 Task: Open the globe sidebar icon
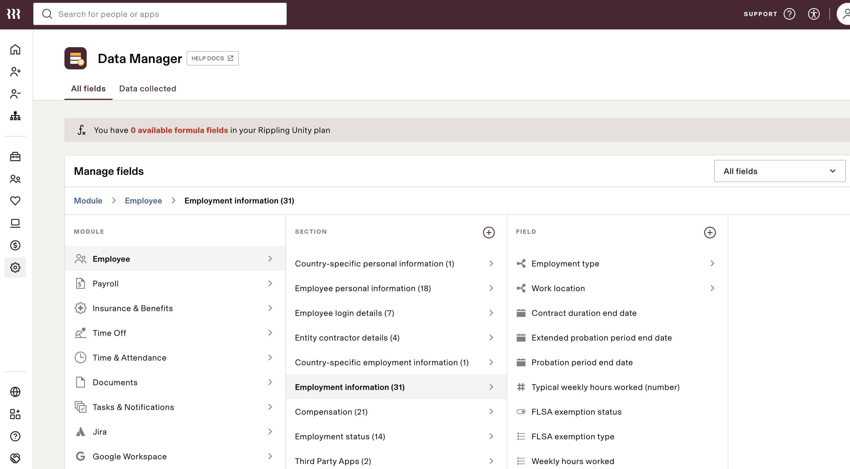pyautogui.click(x=15, y=392)
